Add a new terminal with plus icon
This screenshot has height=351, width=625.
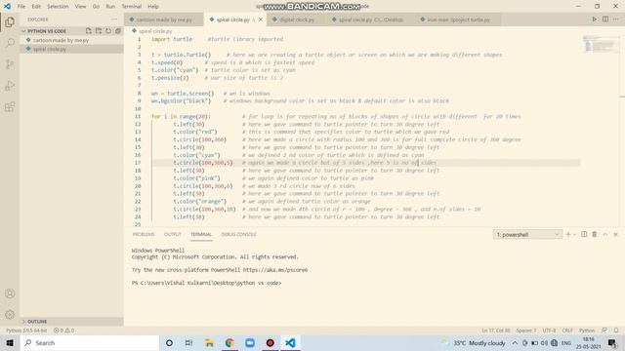click(x=568, y=234)
